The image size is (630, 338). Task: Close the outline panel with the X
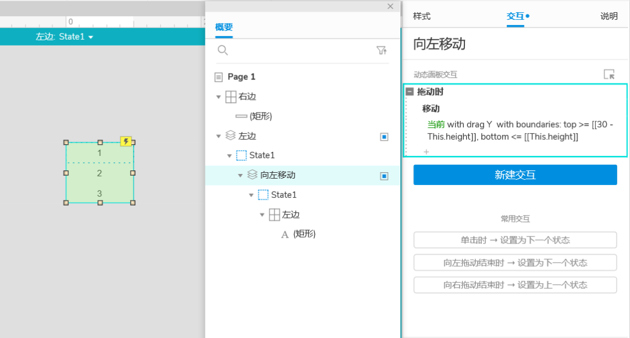pyautogui.click(x=390, y=6)
